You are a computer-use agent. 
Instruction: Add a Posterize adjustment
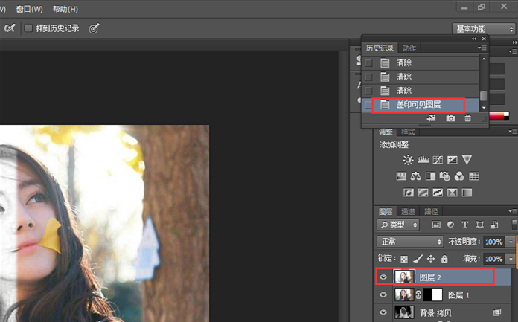pyautogui.click(x=423, y=193)
